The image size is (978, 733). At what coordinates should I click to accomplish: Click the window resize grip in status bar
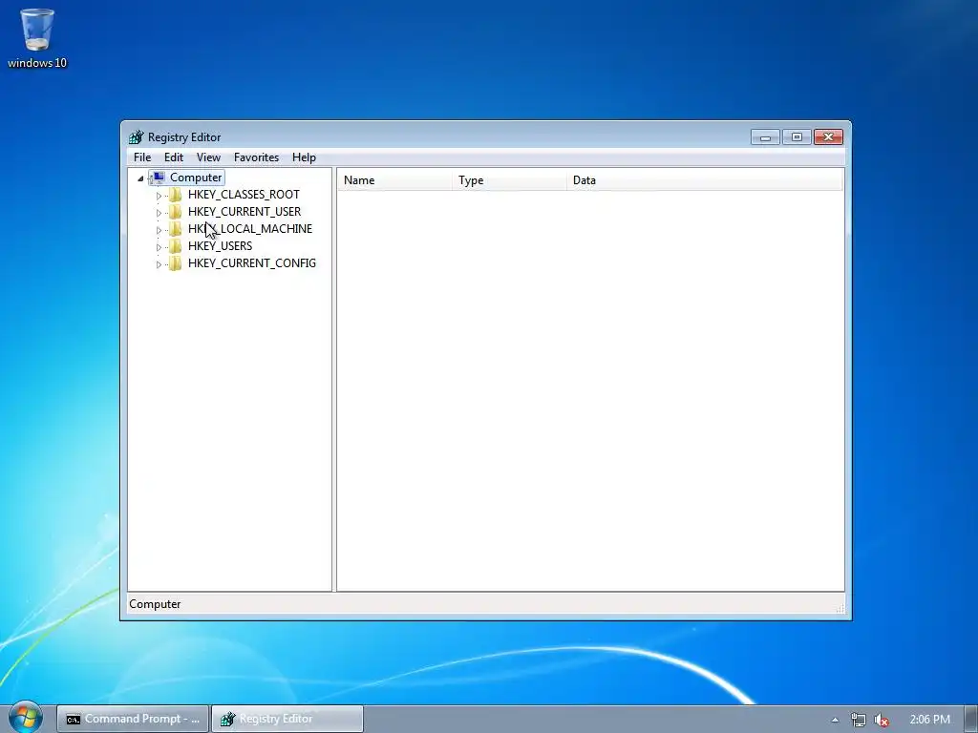tap(840, 608)
